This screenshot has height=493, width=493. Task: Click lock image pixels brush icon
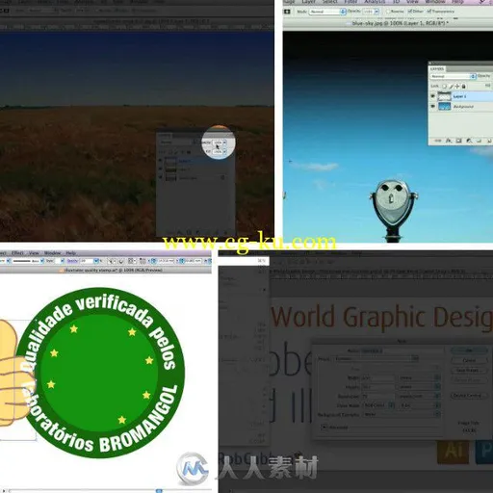(x=452, y=86)
